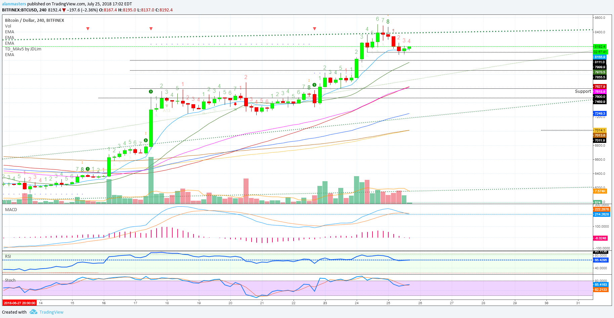Select the light blue 8155.9 price label
614x318 pixels.
click(600, 57)
